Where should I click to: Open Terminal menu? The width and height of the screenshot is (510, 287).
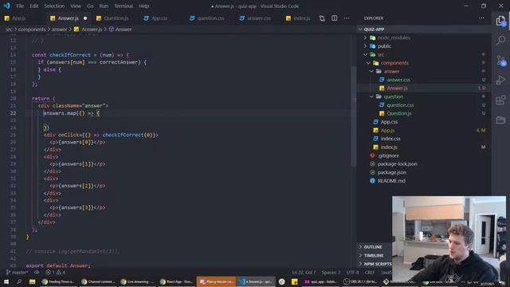click(x=124, y=6)
